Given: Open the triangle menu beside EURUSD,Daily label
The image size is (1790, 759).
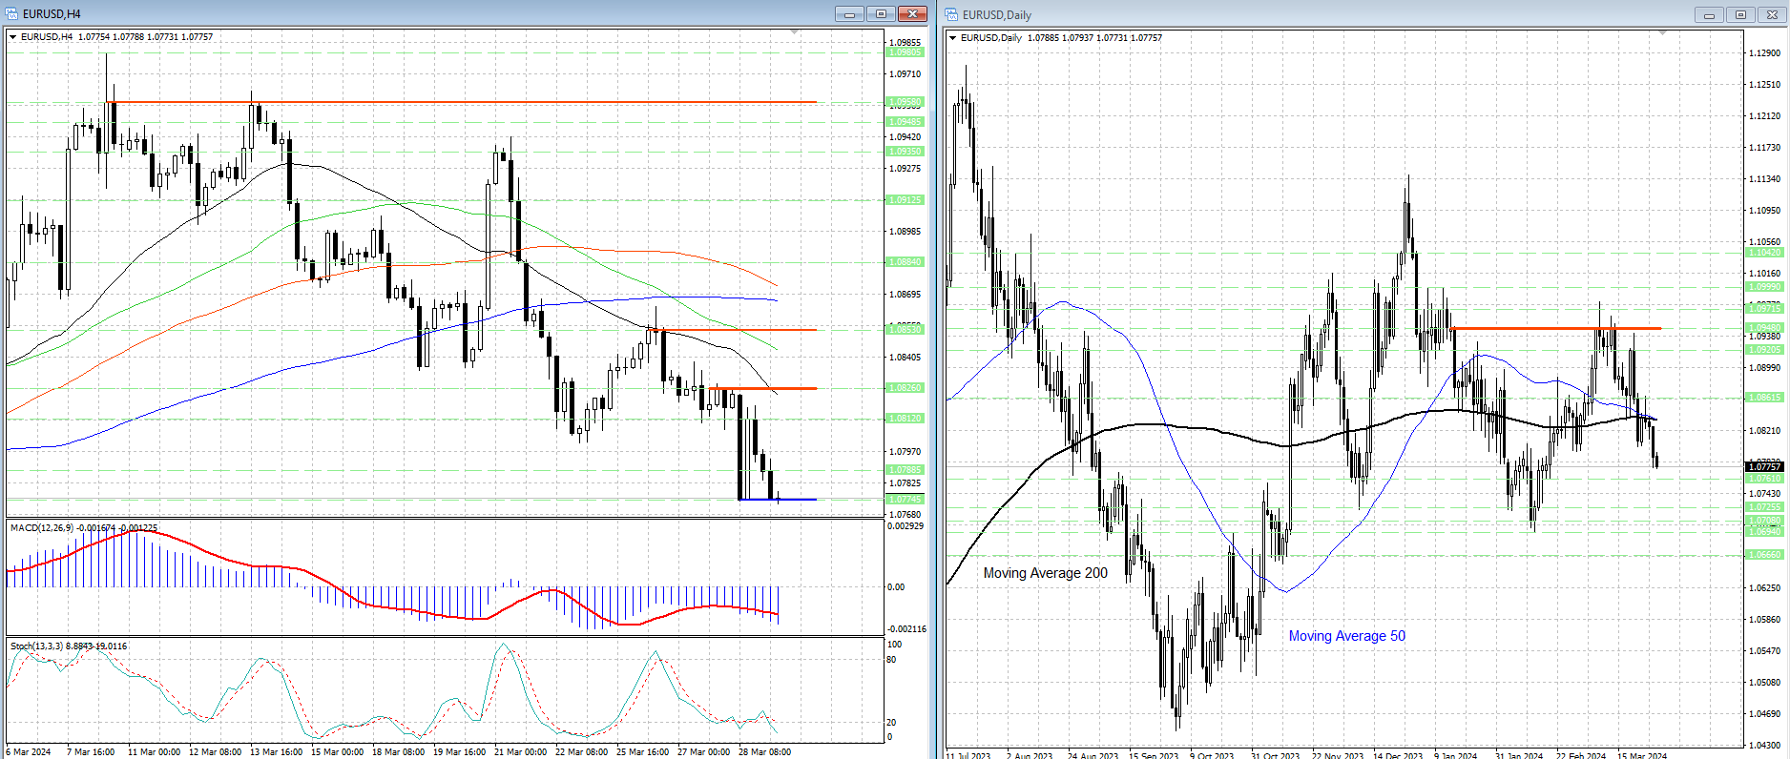Looking at the screenshot, I should pyautogui.click(x=953, y=38).
